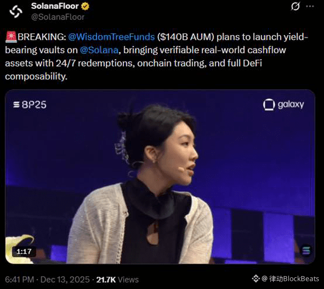Screen dimensions: 324x289
Task: Click the red siren emoji
Action: [x=11, y=37]
